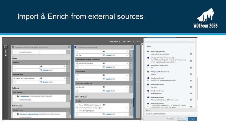Click the dark globe icon in Summary row
Screen dimensions: 226x127
coord(41,66)
